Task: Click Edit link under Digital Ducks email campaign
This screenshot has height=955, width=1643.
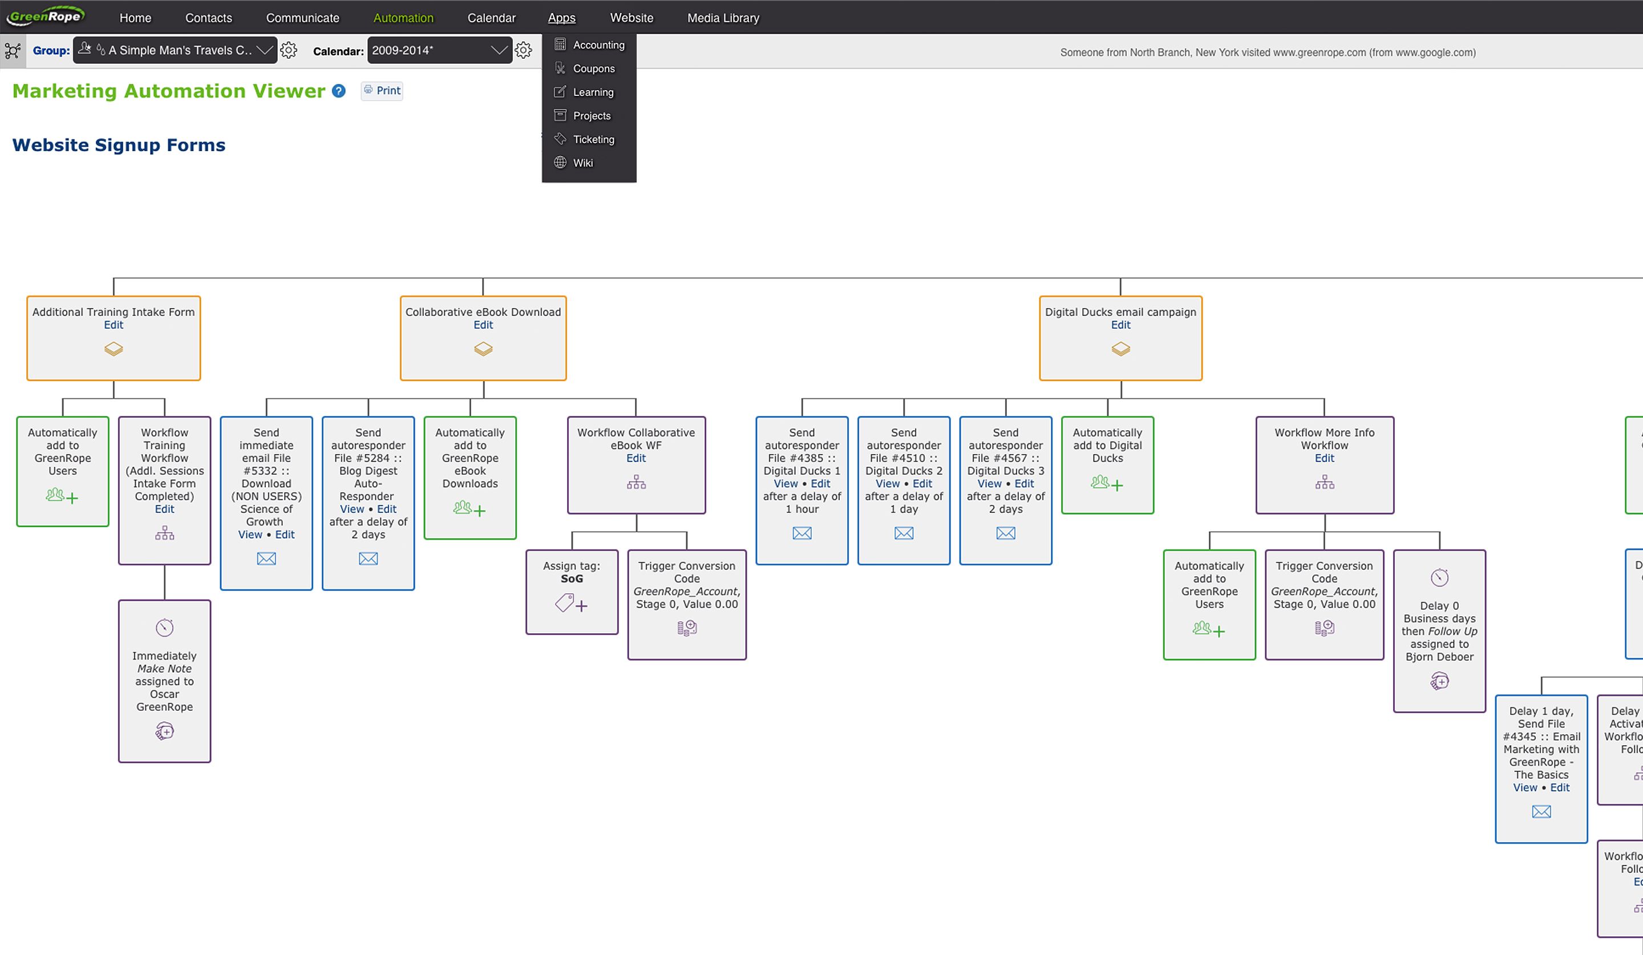Action: pyautogui.click(x=1120, y=325)
